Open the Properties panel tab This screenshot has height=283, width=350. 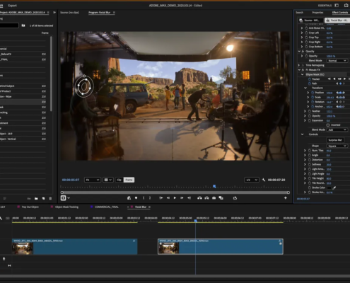pos(317,13)
